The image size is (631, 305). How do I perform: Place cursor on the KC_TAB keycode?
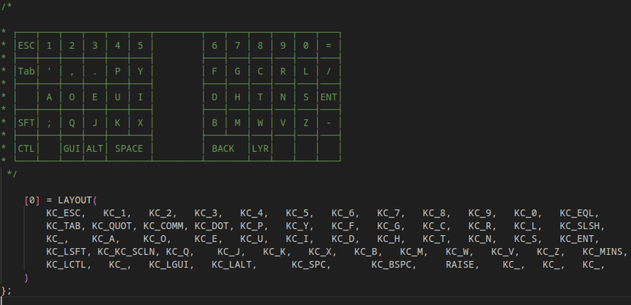[x=62, y=226]
